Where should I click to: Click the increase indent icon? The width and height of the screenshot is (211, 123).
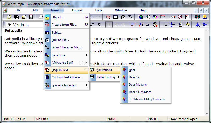coord(141,25)
